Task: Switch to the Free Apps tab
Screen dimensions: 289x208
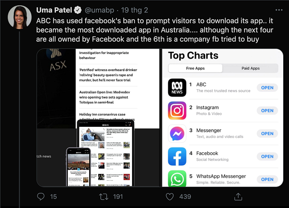Action: pyautogui.click(x=196, y=68)
